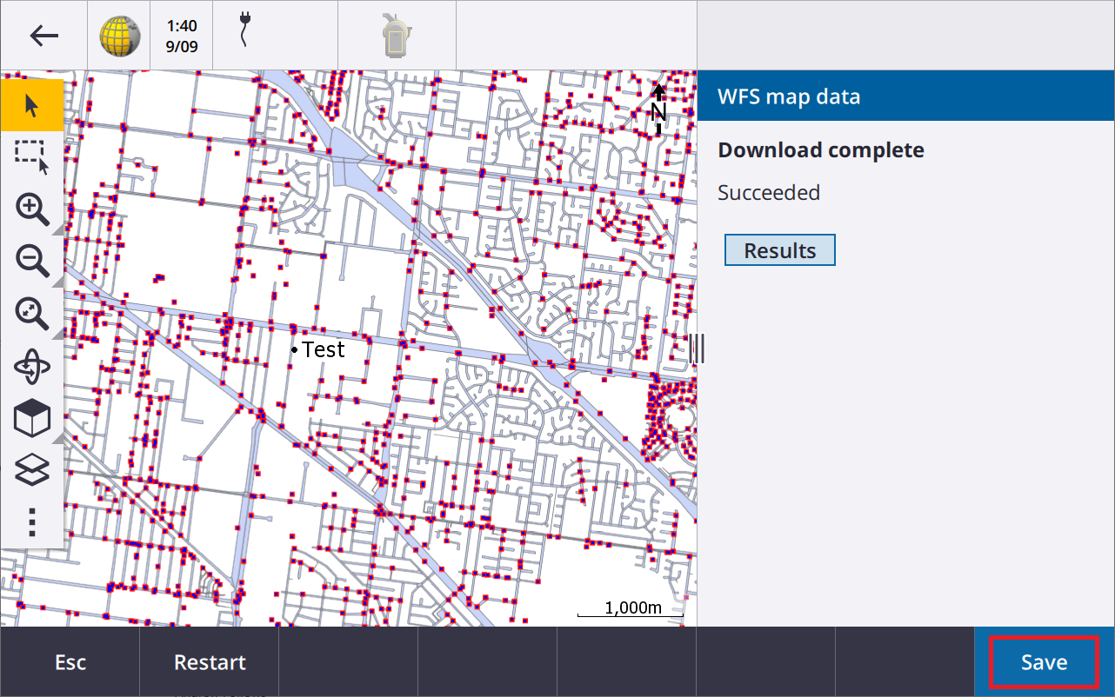
Task: Choose the Select arrow tool
Action: pos(32,106)
